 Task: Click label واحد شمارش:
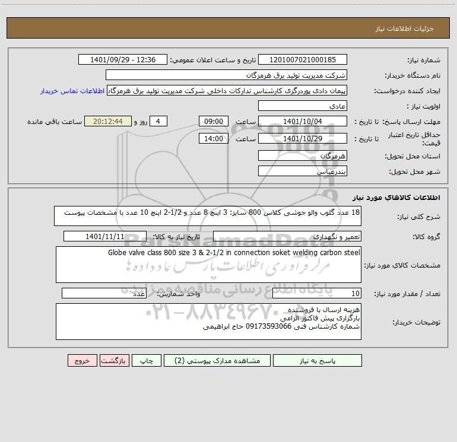coord(179,294)
